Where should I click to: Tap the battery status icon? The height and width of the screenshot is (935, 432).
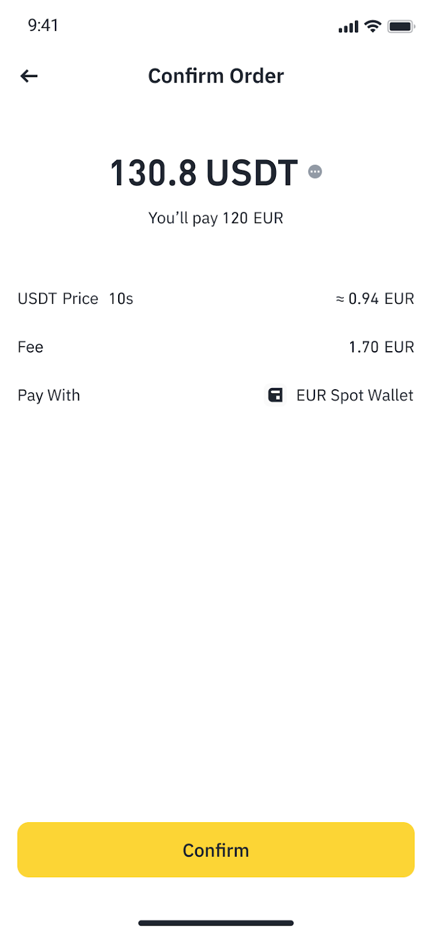click(401, 26)
